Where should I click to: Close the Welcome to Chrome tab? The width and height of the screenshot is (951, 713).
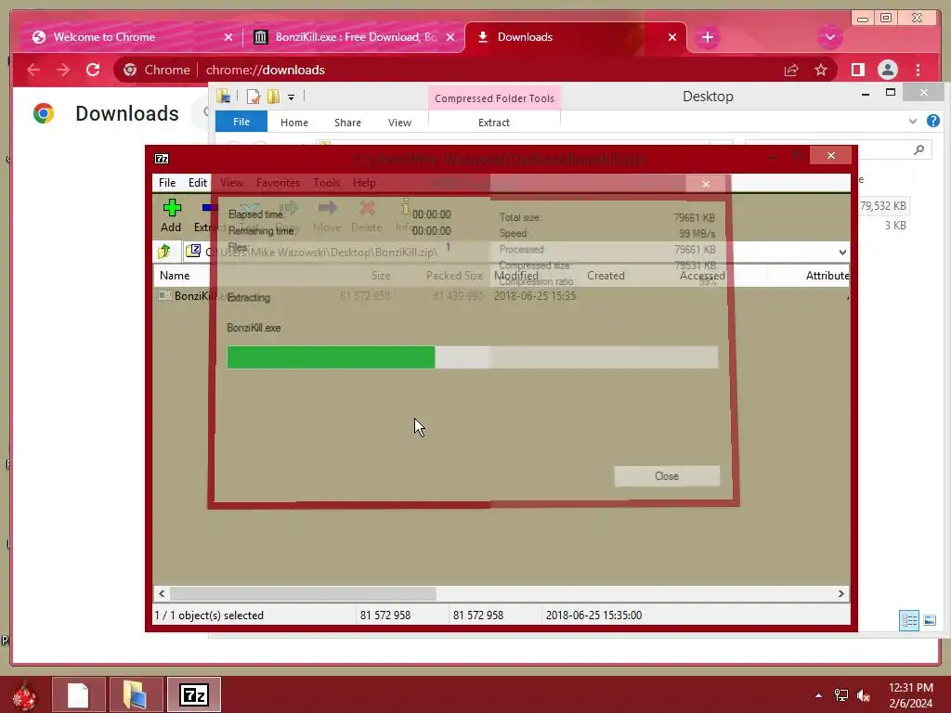pyautogui.click(x=228, y=37)
